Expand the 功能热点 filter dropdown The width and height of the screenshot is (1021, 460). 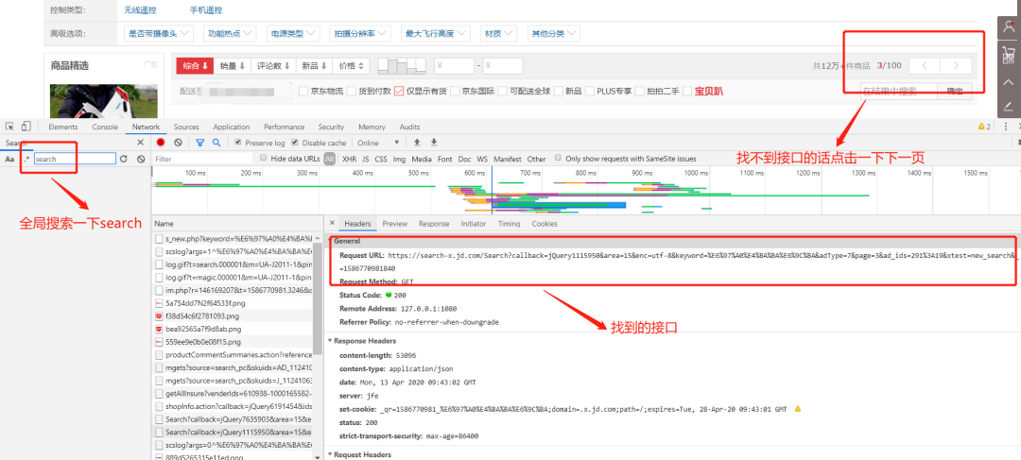coord(230,34)
